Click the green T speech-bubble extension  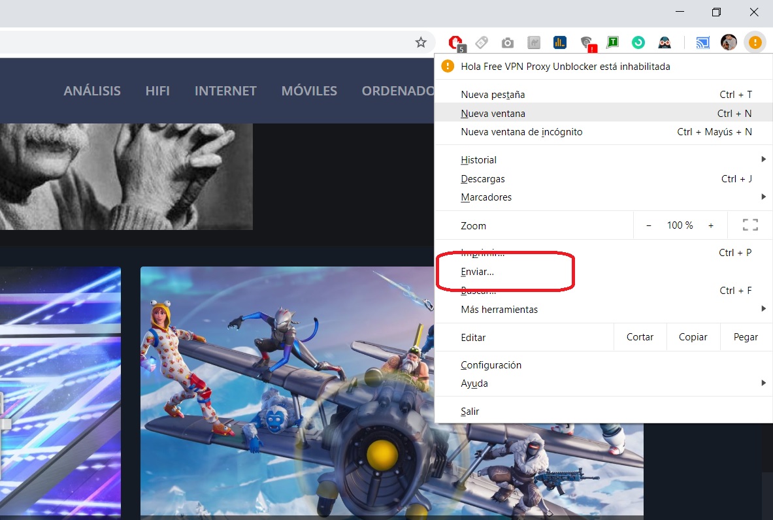click(x=612, y=42)
